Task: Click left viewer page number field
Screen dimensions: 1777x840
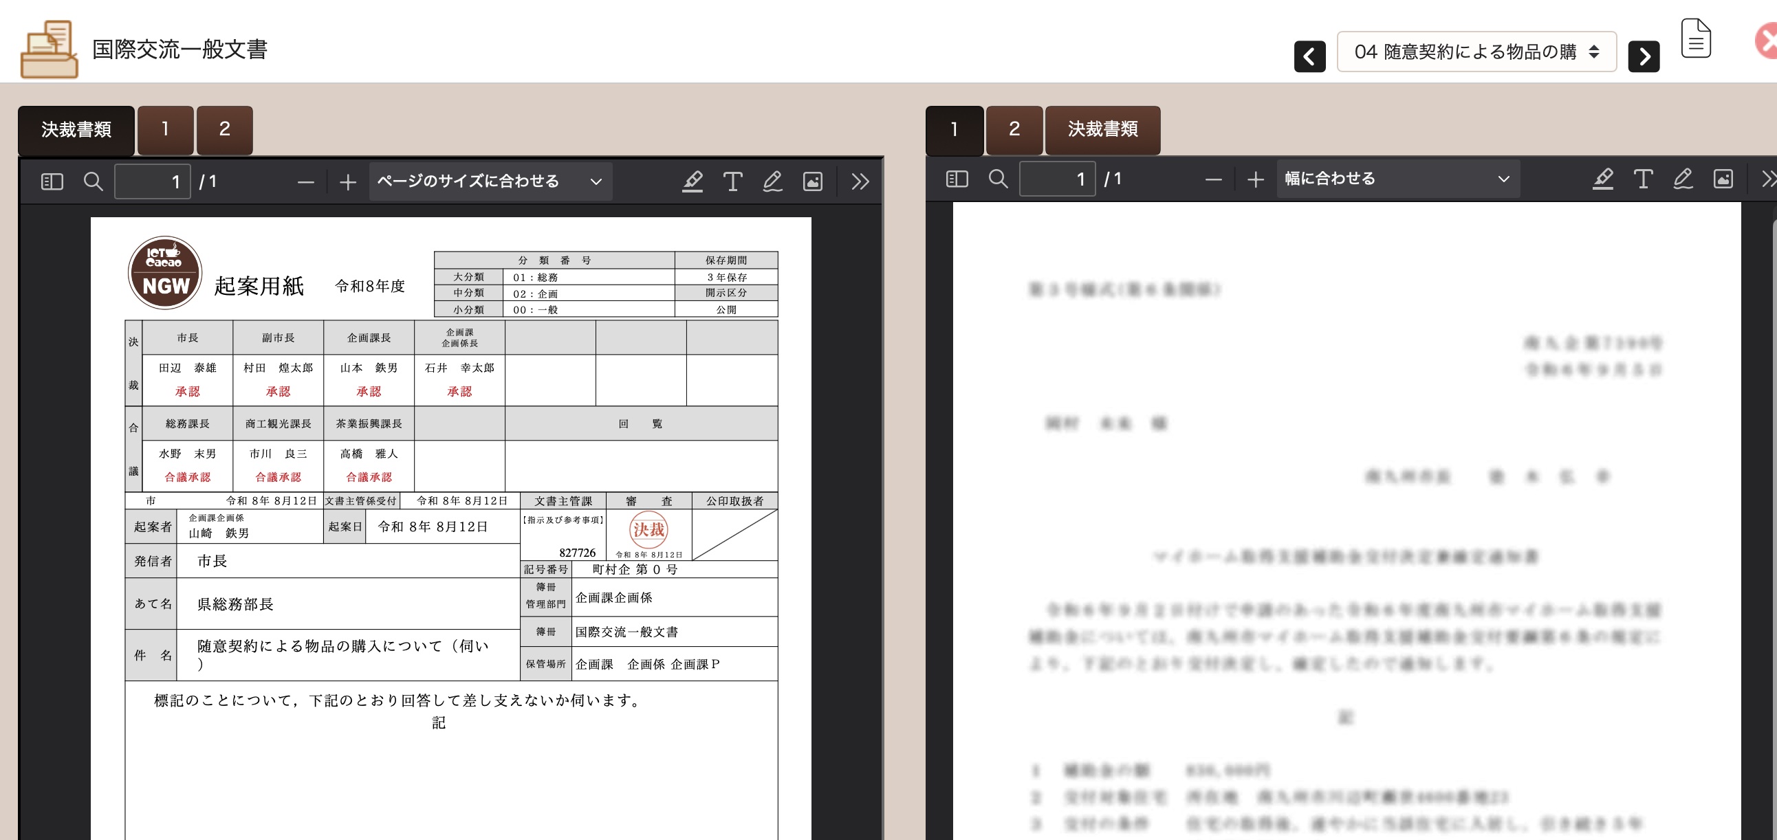Action: pyautogui.click(x=153, y=182)
